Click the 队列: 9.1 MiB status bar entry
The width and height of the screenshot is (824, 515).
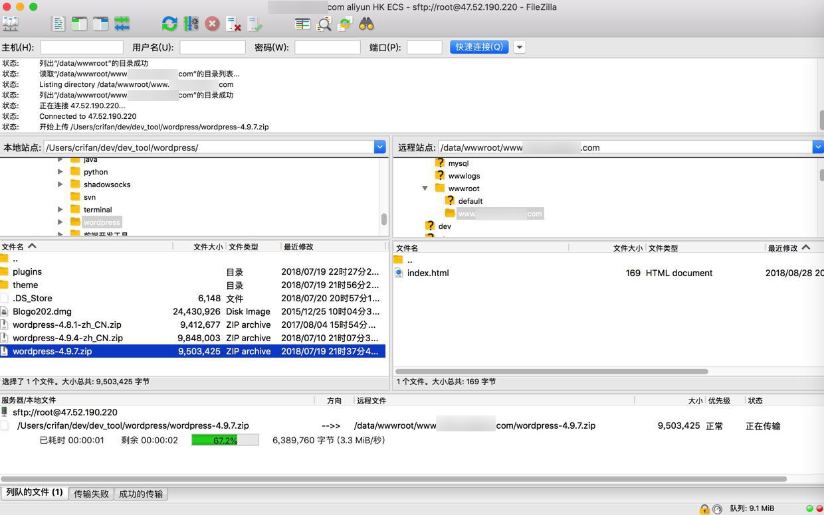[752, 508]
